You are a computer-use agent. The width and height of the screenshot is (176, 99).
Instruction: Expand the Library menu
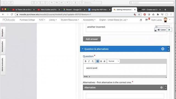pos(53,20)
